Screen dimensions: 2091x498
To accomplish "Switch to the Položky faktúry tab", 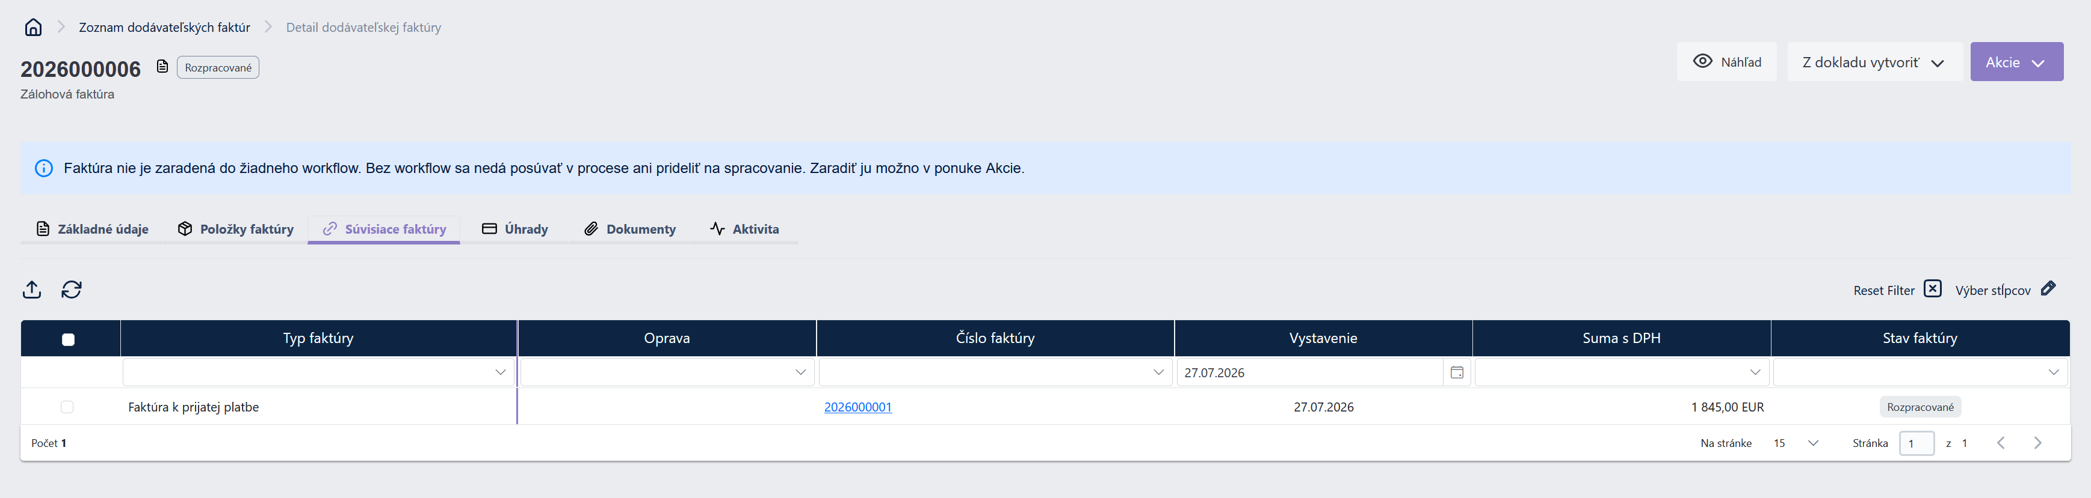I will click(235, 229).
